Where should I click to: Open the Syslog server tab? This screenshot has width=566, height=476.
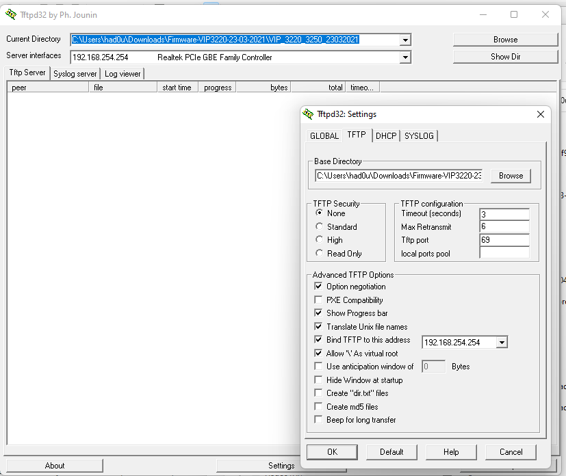pos(75,74)
